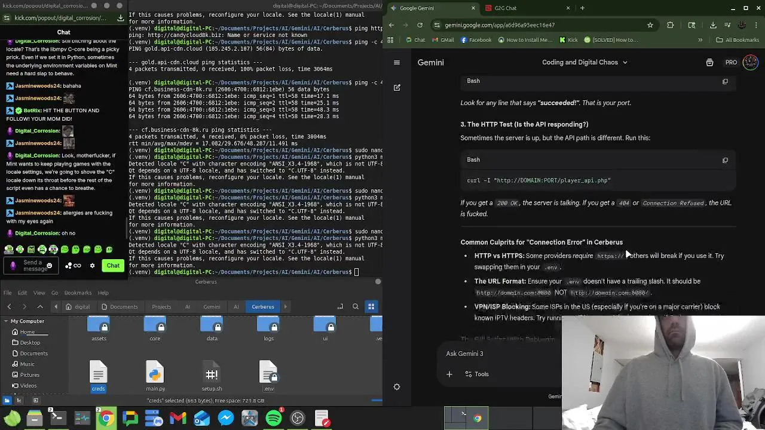Open the Chrome extensions puzzle icon
This screenshot has width=765, height=430.
670,25
